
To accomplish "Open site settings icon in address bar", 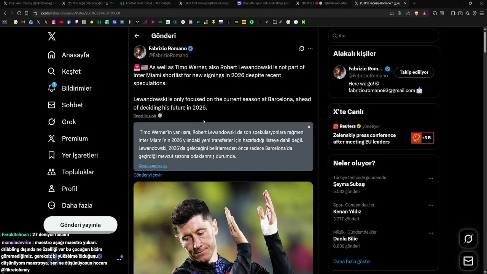I will tap(35, 13).
